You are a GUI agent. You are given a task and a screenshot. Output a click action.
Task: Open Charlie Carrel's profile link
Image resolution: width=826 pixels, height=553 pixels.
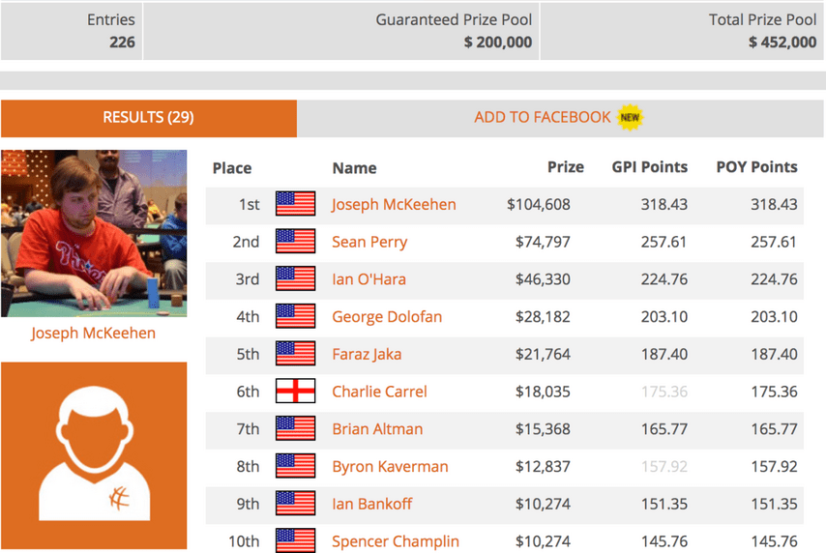click(x=379, y=392)
